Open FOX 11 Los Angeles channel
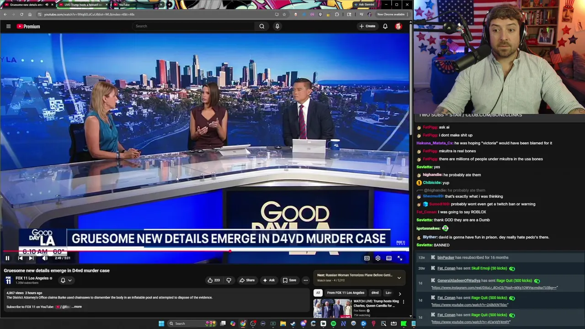 (32, 278)
